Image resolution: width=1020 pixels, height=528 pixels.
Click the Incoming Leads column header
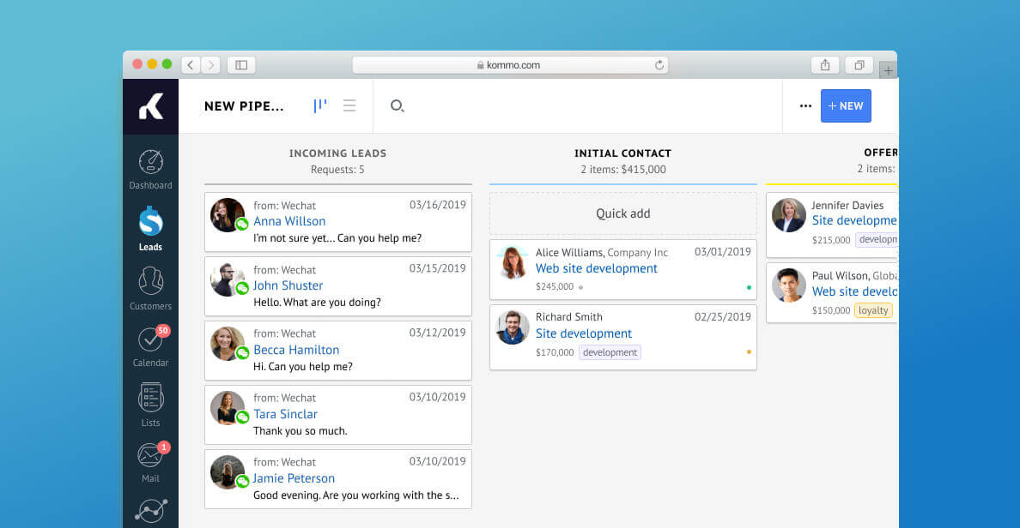tap(337, 153)
